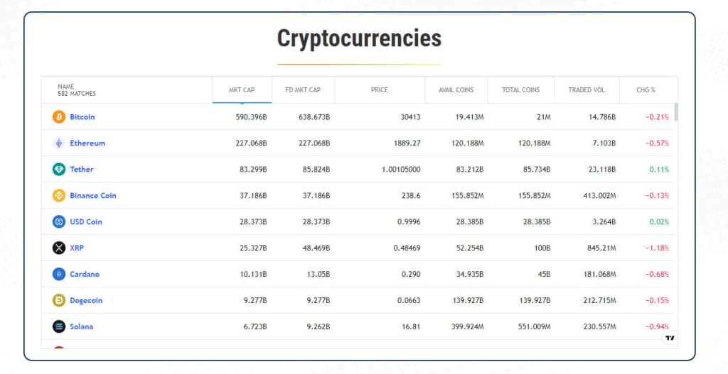Click the Solana logo icon
Viewport: 728px width, 374px height.
point(59,327)
